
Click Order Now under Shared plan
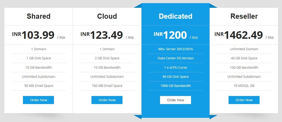click(38, 100)
